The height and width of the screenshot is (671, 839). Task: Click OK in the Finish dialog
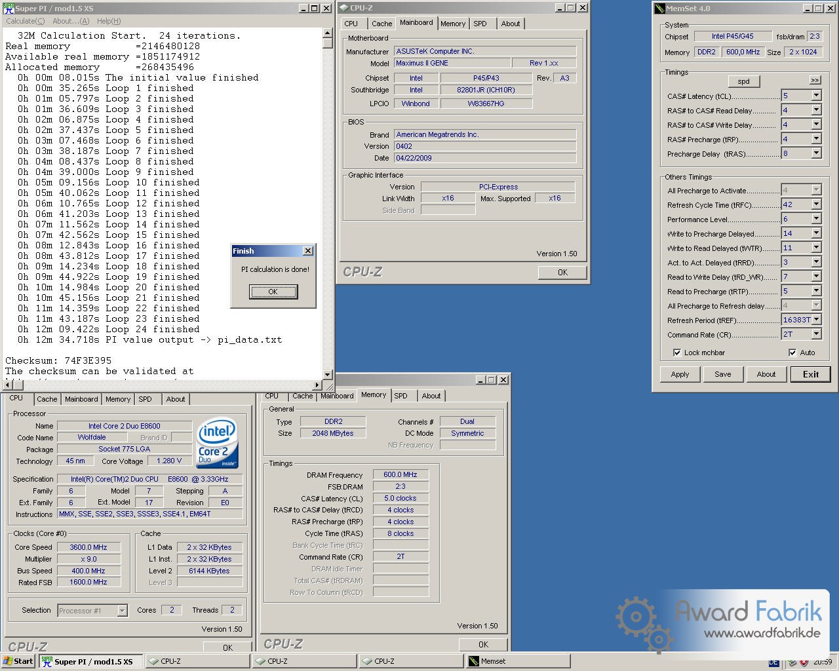point(273,292)
